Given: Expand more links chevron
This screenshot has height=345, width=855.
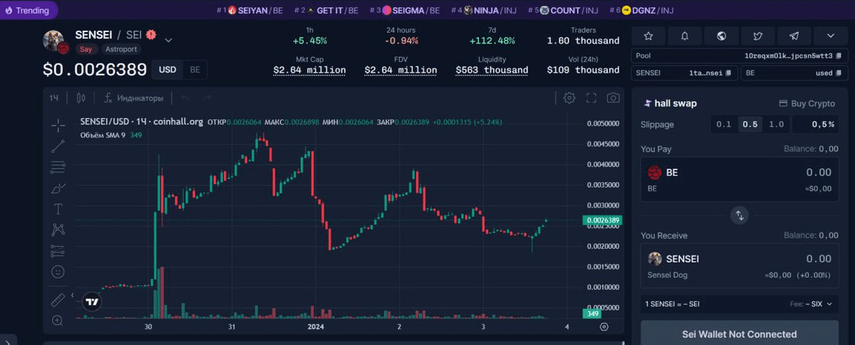Looking at the screenshot, I should pos(831,36).
